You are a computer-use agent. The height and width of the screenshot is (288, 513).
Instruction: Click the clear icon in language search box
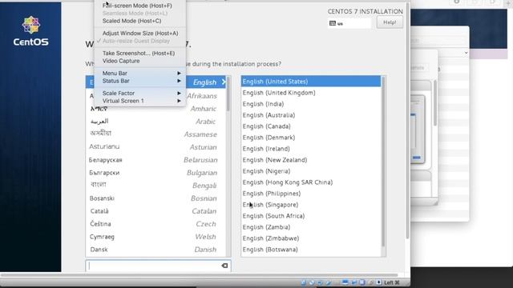224,266
